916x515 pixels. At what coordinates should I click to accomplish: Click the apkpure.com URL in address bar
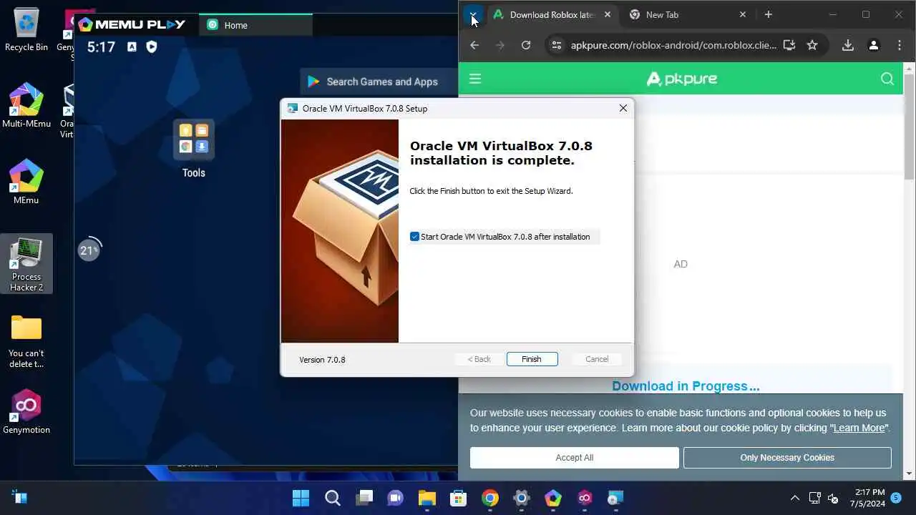point(673,45)
